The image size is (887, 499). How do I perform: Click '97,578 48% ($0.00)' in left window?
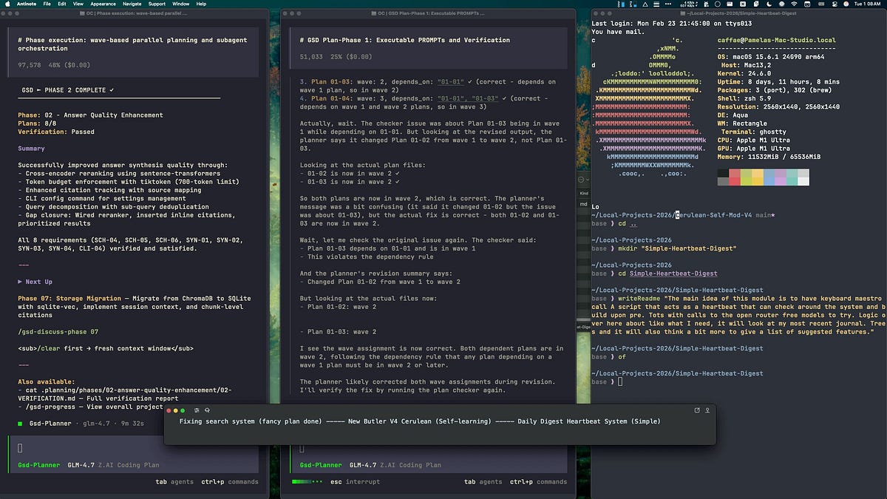tap(55, 65)
